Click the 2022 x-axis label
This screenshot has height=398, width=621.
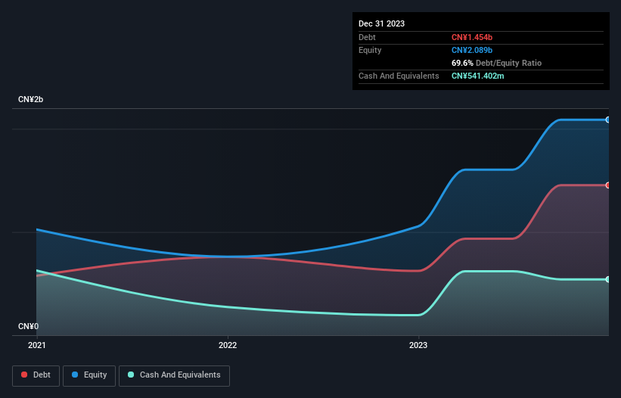(x=228, y=346)
